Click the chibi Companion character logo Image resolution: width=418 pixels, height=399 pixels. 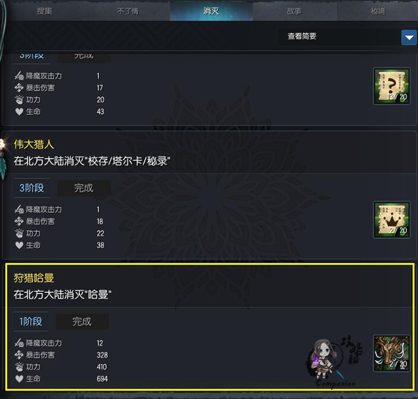pos(334,361)
